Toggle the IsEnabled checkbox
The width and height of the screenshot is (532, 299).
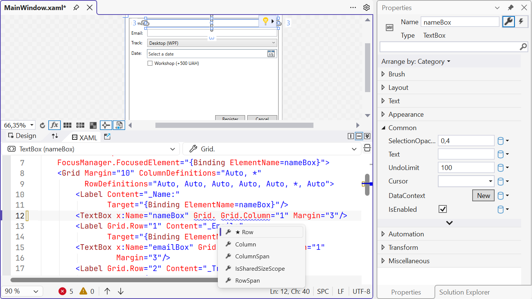[x=443, y=209]
